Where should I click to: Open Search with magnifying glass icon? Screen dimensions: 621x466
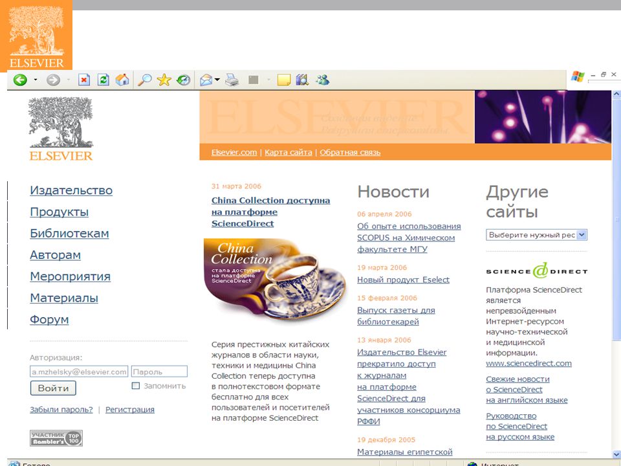coord(144,80)
